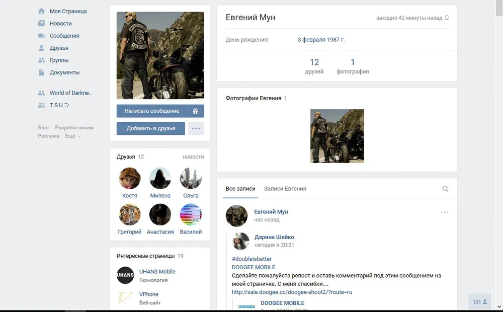Select the Друзья person icon
The width and height of the screenshot is (503, 312).
point(41,48)
